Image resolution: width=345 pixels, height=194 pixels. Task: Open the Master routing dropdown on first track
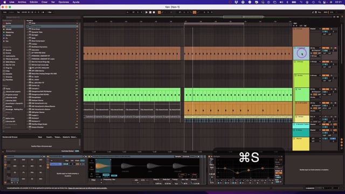coord(315,29)
